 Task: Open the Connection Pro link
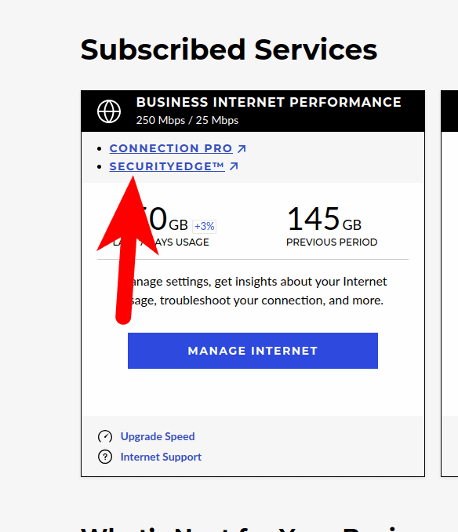click(x=171, y=148)
